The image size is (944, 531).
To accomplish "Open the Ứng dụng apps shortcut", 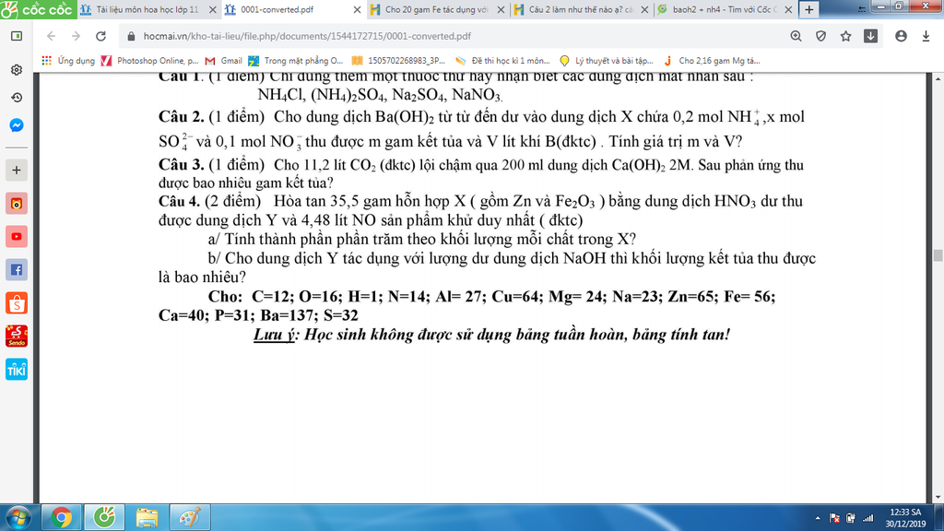I will coord(68,61).
